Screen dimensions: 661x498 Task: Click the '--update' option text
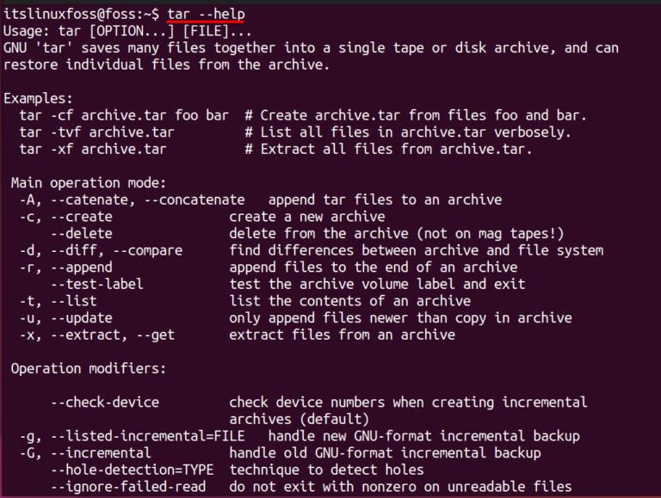(x=82, y=317)
